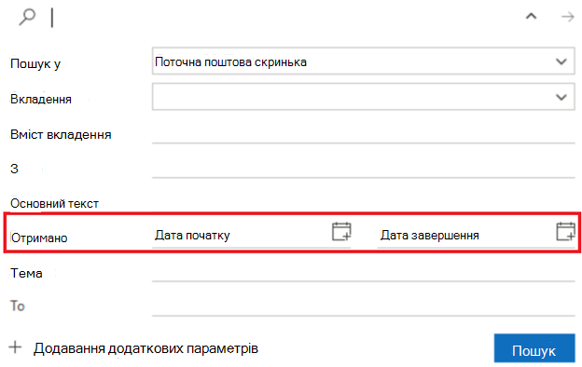Collapse the advanced search panel with the up chevron
This screenshot has height=367, width=582.
coord(531,17)
